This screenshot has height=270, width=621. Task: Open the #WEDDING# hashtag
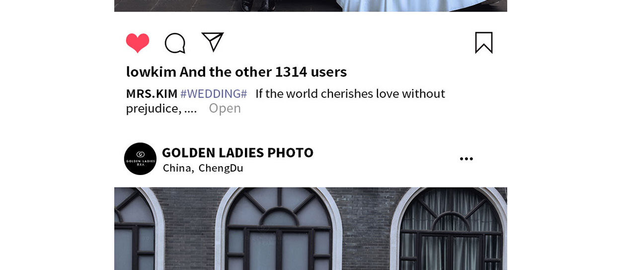click(214, 93)
